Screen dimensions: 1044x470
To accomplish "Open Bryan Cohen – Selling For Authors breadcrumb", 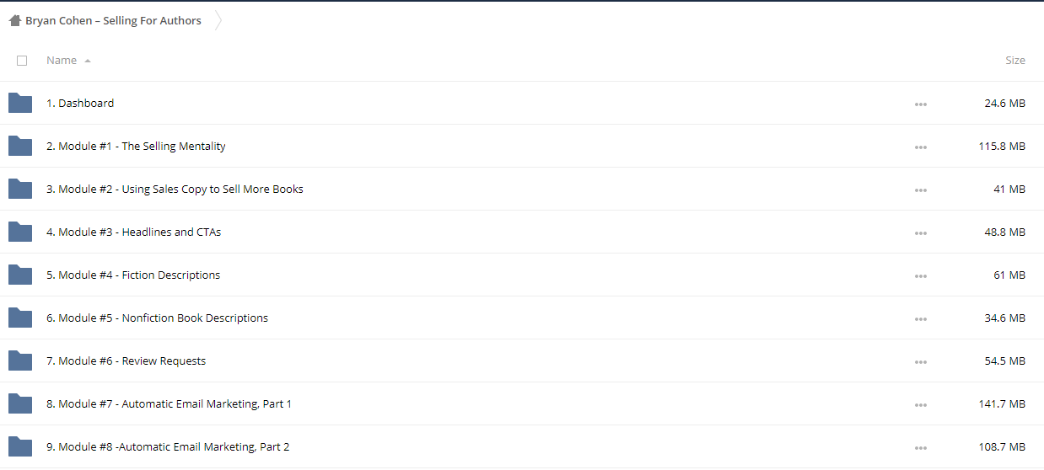I will [x=113, y=20].
